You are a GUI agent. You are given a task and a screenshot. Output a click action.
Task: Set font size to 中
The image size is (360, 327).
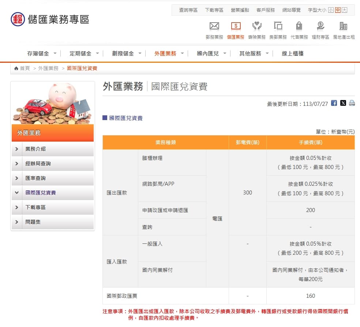(338, 10)
